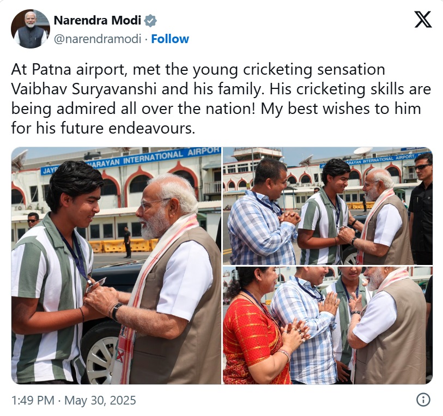This screenshot has height=416, width=443.
Task: Click the May 30, 2025 date
Action: pyautogui.click(x=100, y=401)
